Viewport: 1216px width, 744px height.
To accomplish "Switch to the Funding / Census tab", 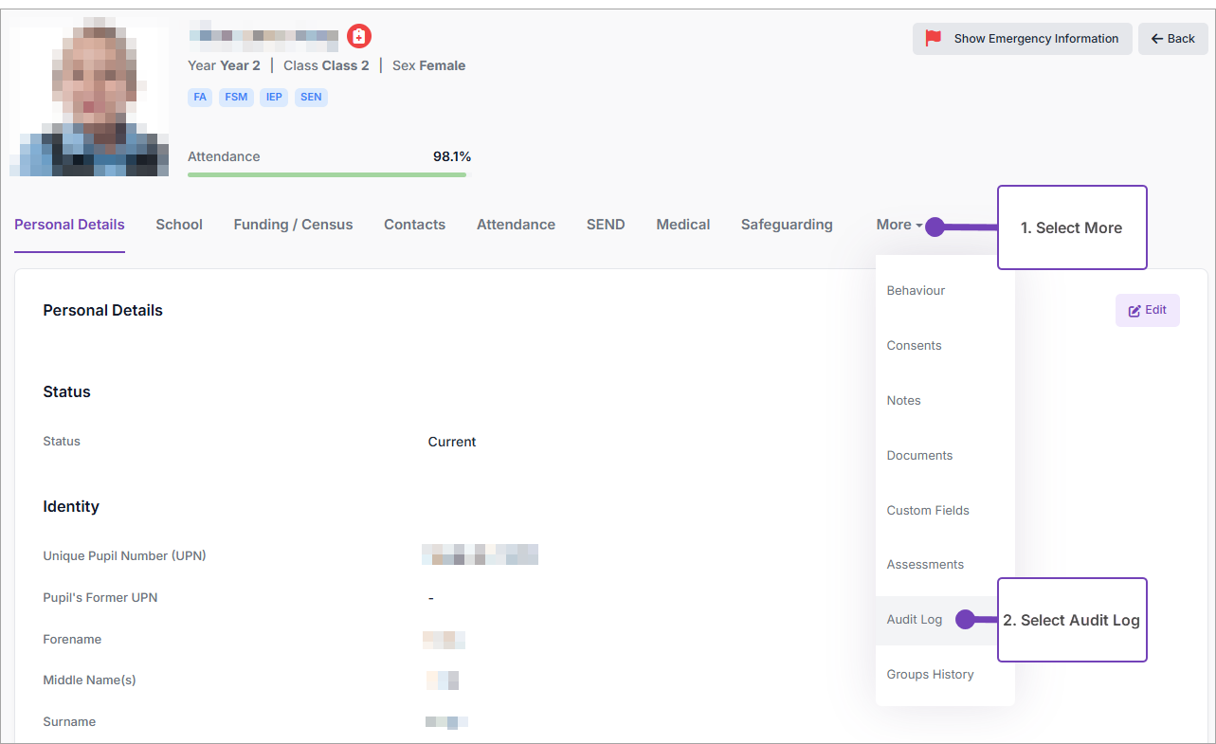I will 293,225.
